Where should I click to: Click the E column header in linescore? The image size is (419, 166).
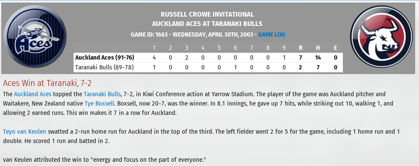point(335,48)
